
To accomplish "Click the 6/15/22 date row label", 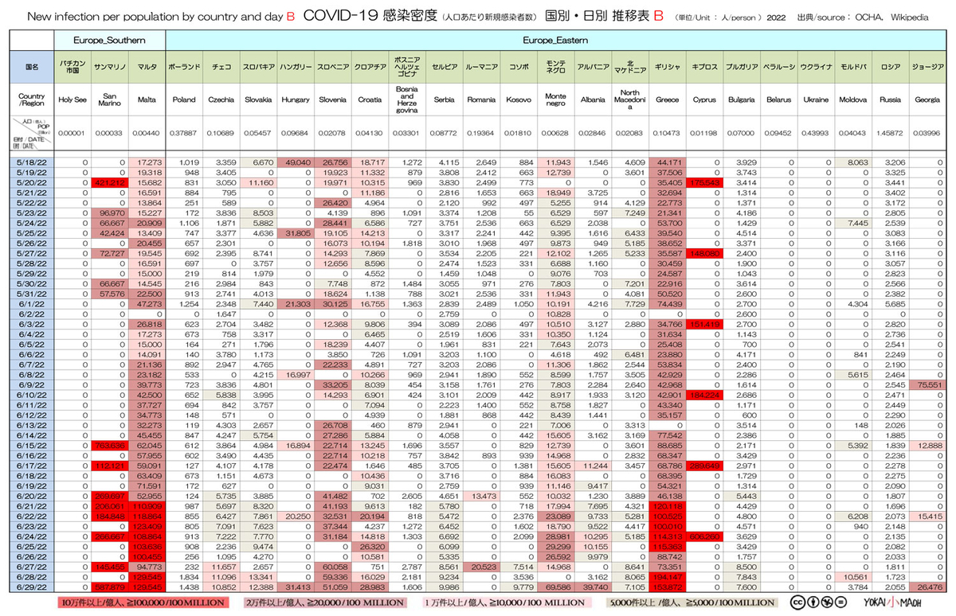I will point(32,445).
